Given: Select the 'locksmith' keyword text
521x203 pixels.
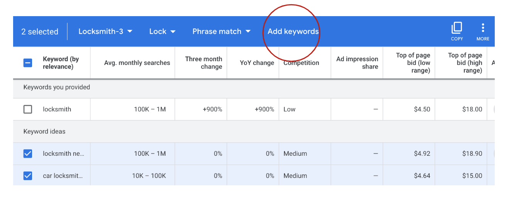Looking at the screenshot, I should pos(57,109).
